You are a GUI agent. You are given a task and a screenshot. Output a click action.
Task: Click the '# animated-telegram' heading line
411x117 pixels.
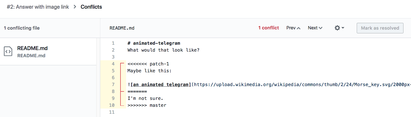click(154, 43)
